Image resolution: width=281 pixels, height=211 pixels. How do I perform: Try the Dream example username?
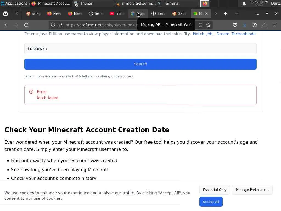[223, 34]
